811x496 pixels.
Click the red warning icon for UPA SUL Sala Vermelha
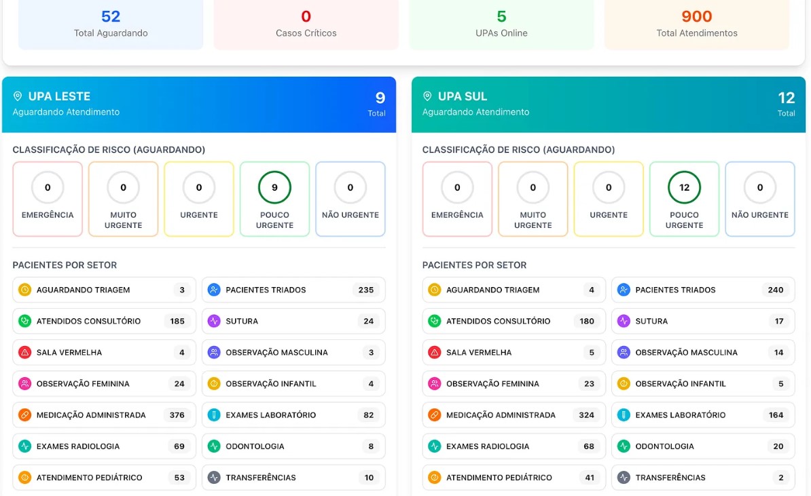[435, 352]
